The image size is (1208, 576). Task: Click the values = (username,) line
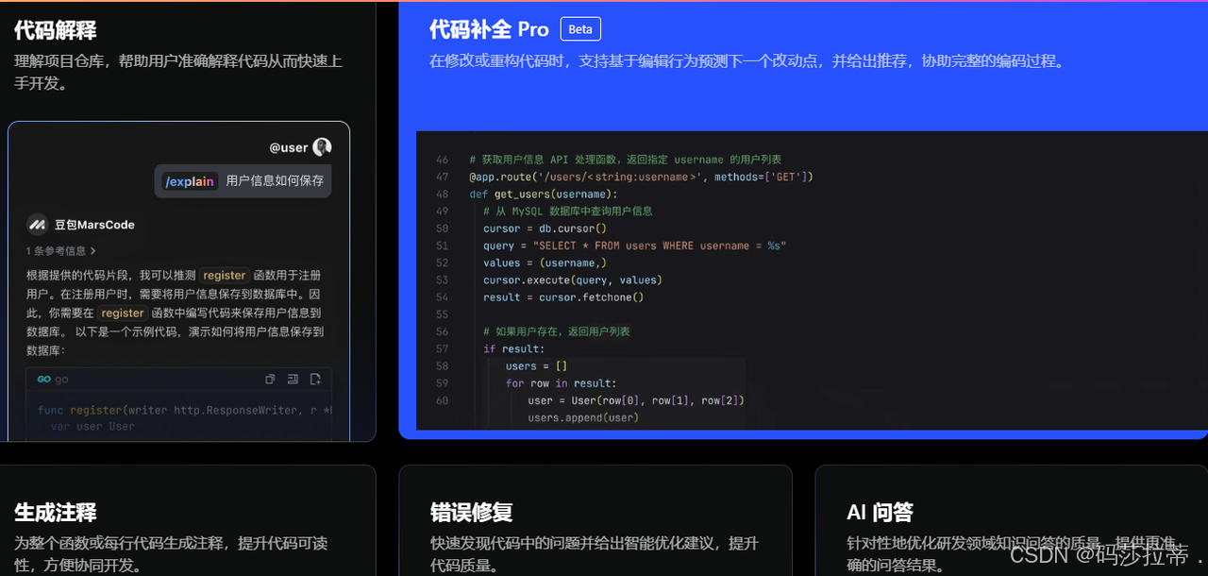click(545, 263)
